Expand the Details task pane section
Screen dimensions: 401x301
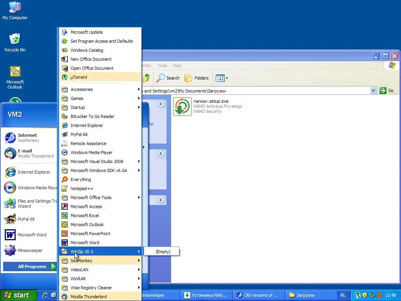point(161,199)
